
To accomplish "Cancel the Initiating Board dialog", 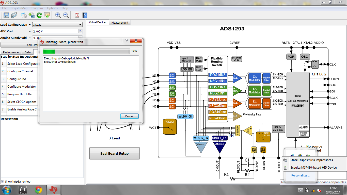I will pyautogui.click(x=129, y=116).
